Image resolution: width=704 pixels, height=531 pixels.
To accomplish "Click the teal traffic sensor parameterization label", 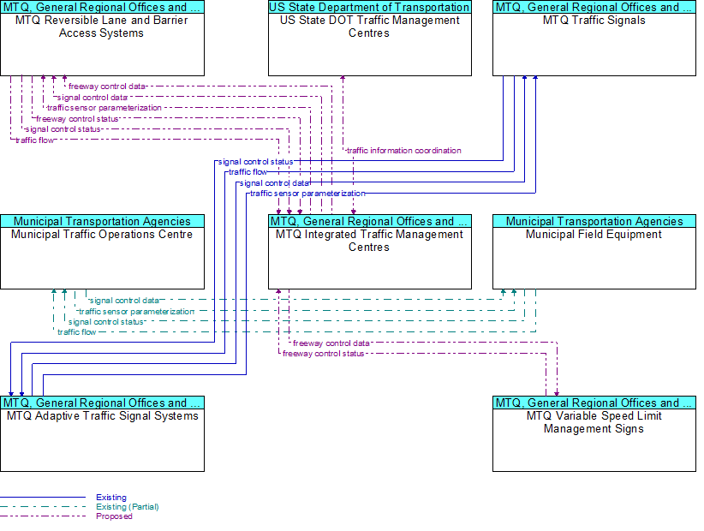I will coord(136,311).
